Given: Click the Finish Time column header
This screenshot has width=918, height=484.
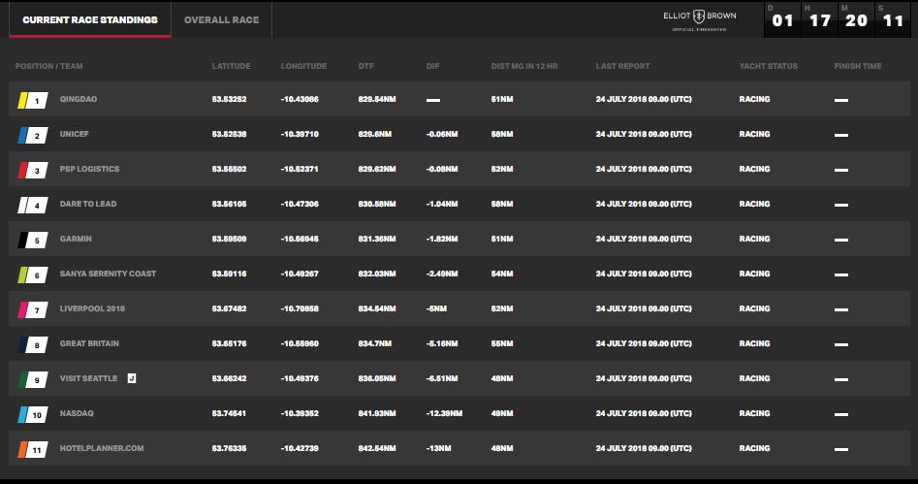Looking at the screenshot, I should click(858, 66).
